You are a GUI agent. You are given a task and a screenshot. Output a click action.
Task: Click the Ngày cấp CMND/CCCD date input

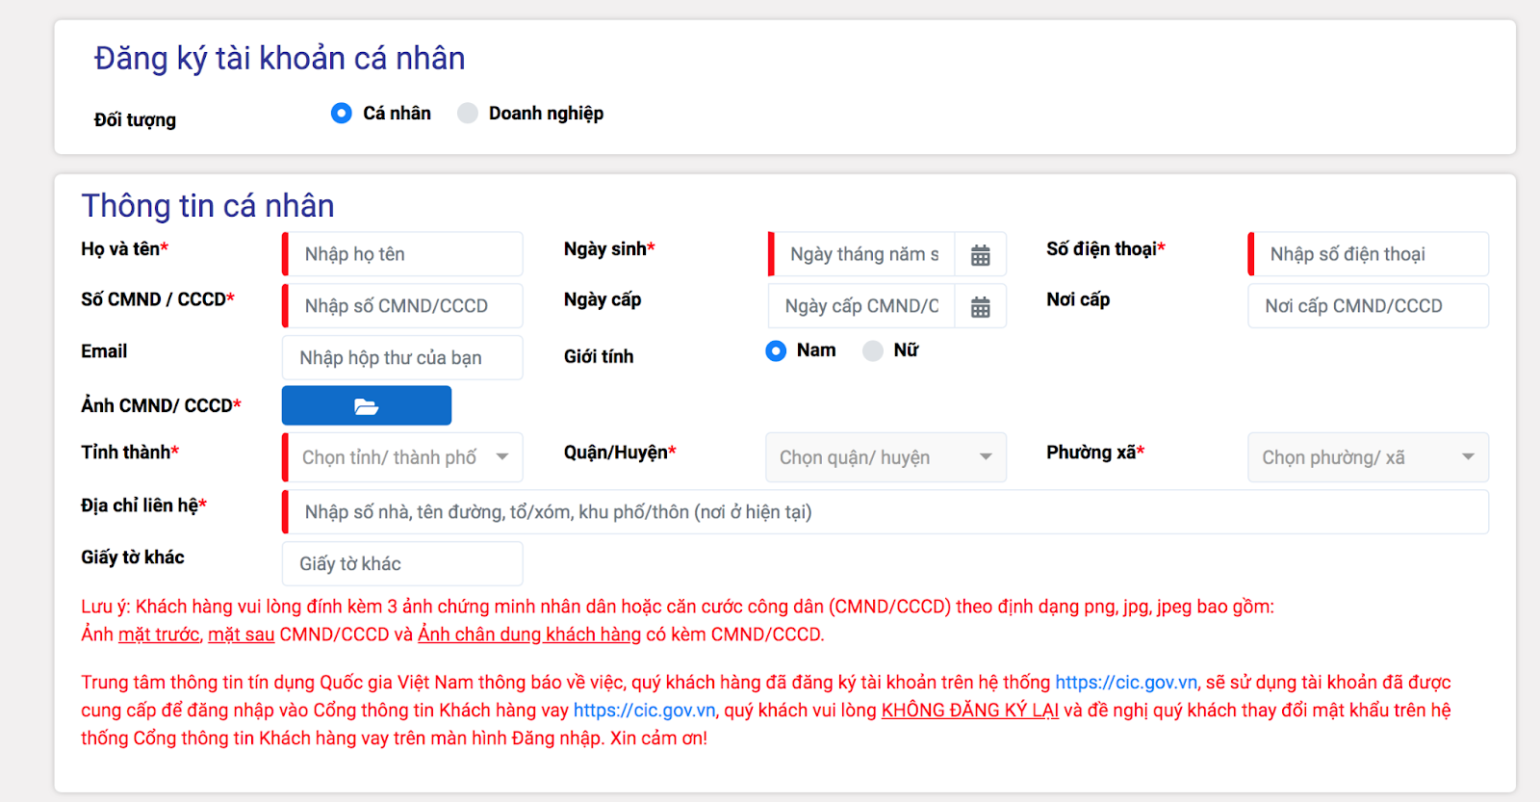click(861, 306)
